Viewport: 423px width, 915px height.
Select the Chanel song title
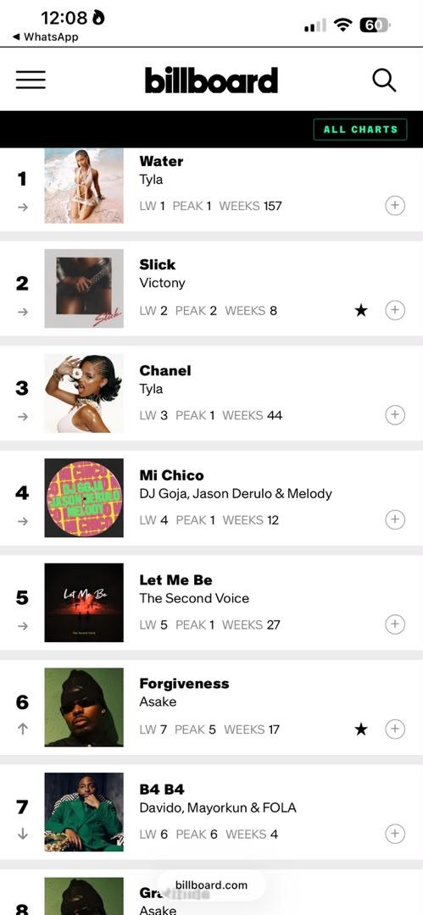point(165,370)
